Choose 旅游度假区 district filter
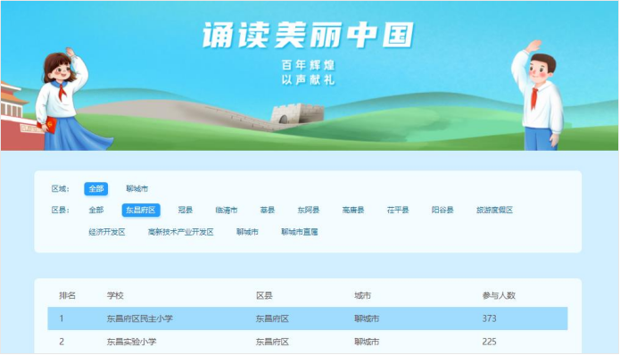Viewport: 620px width, 355px height. 494,210
